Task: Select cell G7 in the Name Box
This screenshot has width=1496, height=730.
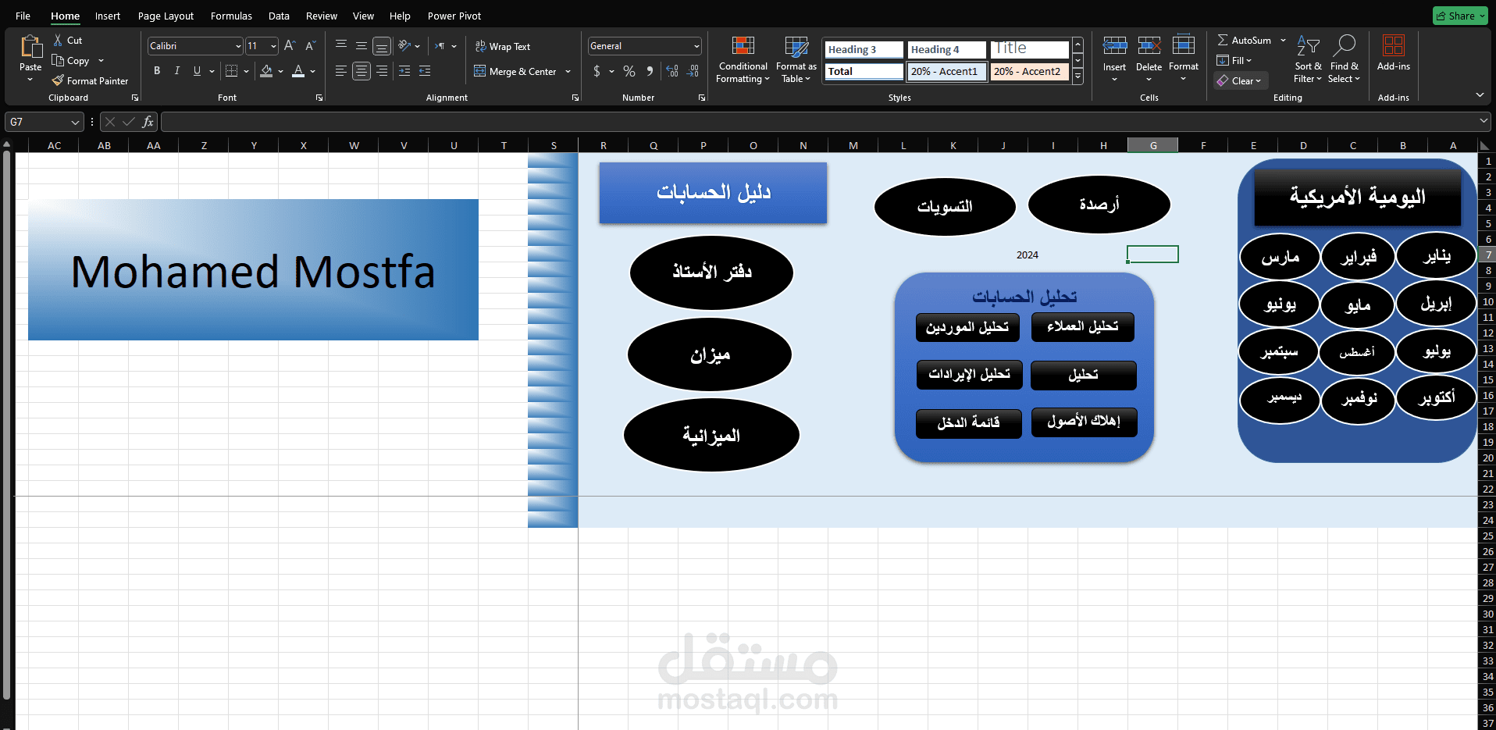Action: pos(37,122)
